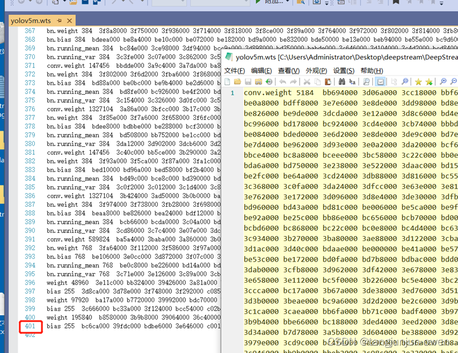Click the Notepad window title icon
This screenshot has height=353, width=458.
(229, 57)
